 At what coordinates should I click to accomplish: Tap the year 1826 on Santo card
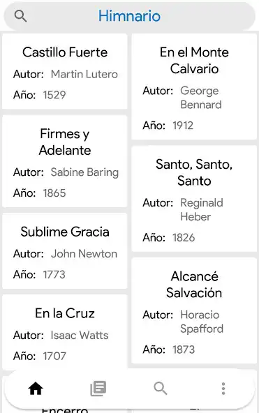tap(184, 238)
